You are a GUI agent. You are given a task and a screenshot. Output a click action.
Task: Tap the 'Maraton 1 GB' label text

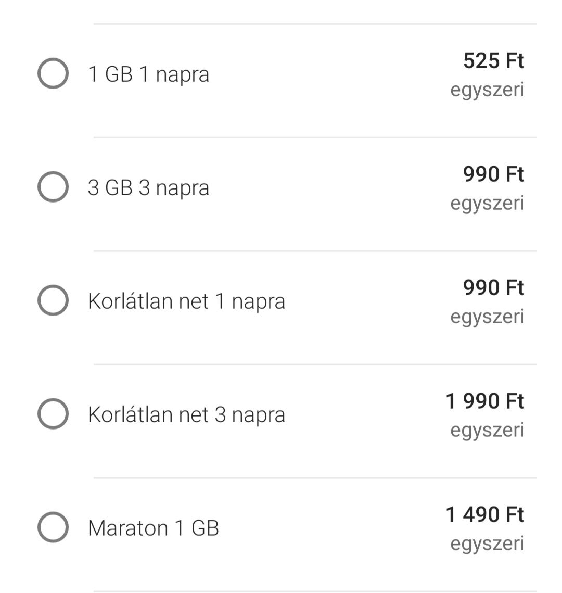(154, 528)
